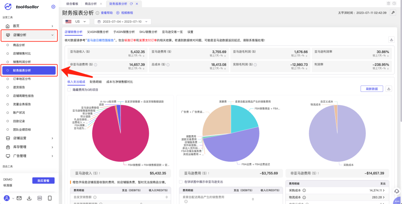The image size is (402, 204).
Task: Open the 设置 tab
Action: [x=190, y=32]
